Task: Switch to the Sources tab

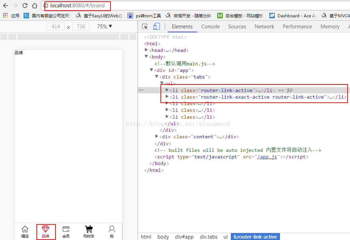Action: pos(237,27)
